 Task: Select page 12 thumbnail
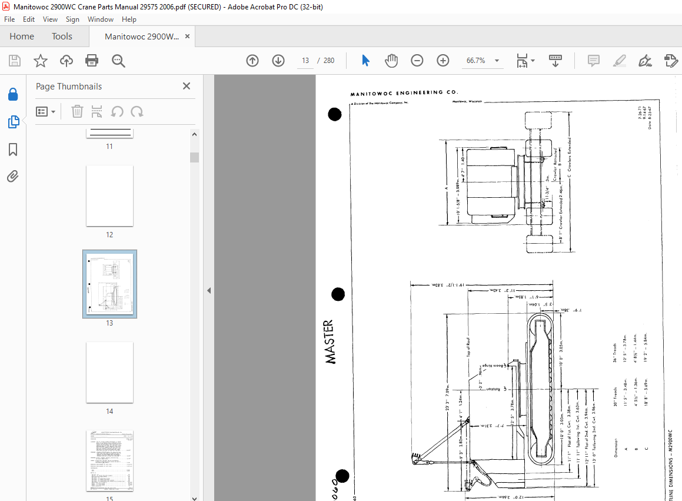click(x=109, y=196)
